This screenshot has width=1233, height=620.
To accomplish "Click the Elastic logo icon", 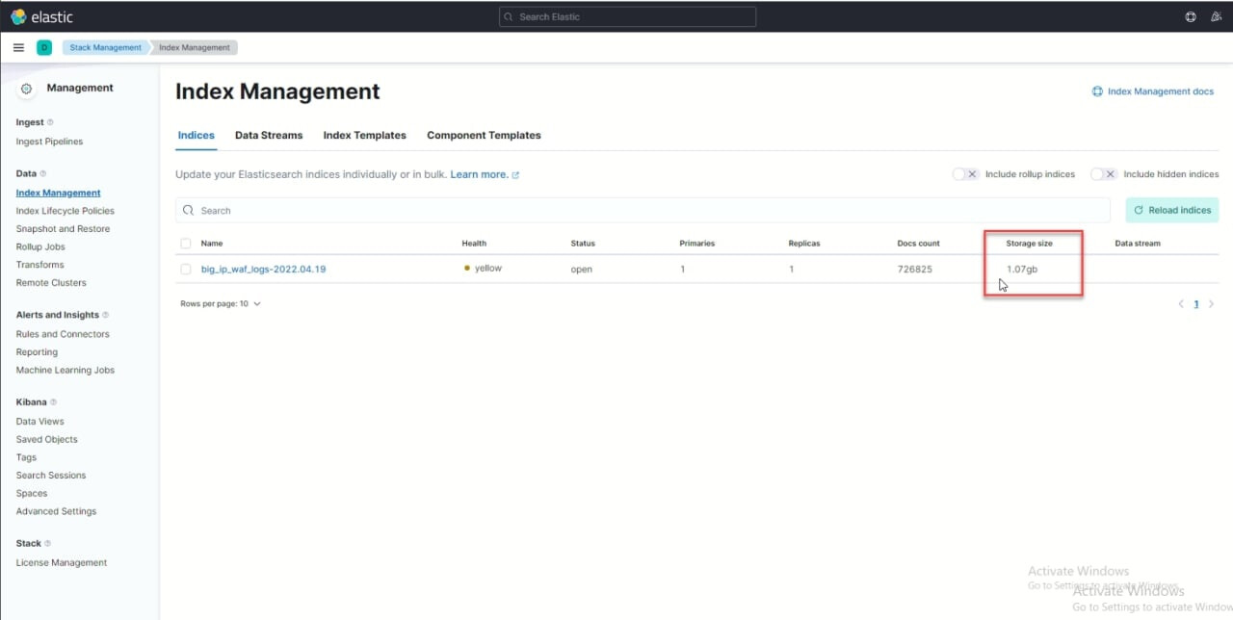I will [x=18, y=16].
